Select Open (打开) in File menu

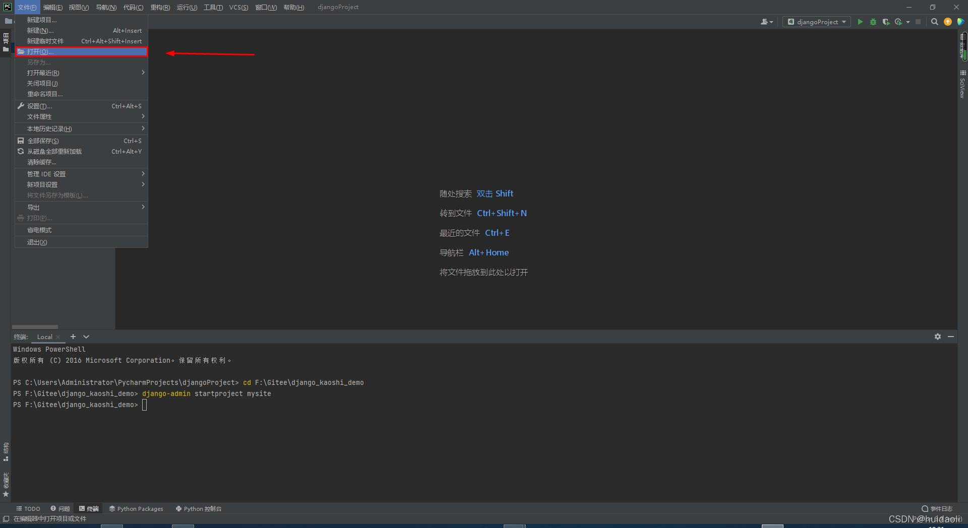click(x=81, y=52)
